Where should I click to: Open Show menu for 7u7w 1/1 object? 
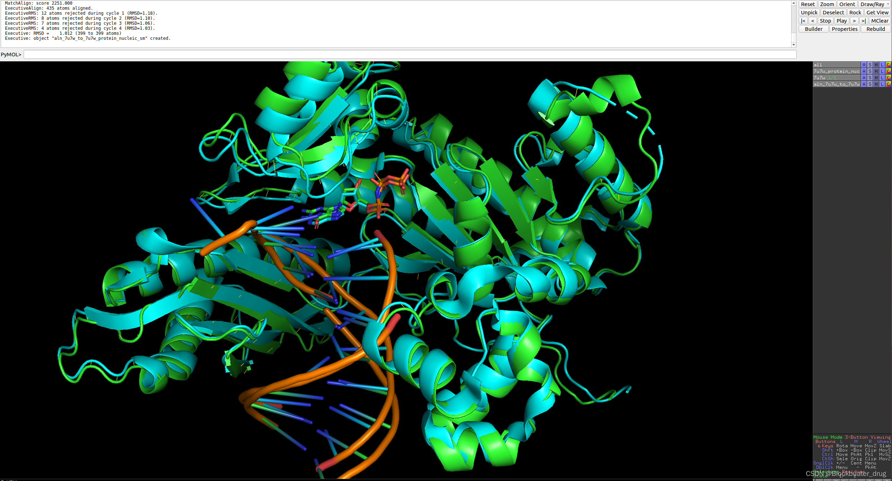tap(870, 78)
